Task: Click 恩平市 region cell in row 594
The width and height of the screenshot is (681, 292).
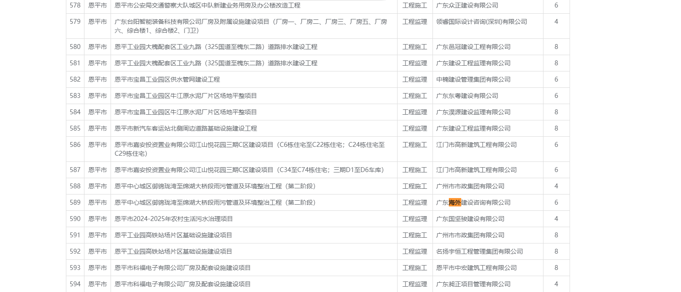Action: tap(97, 284)
